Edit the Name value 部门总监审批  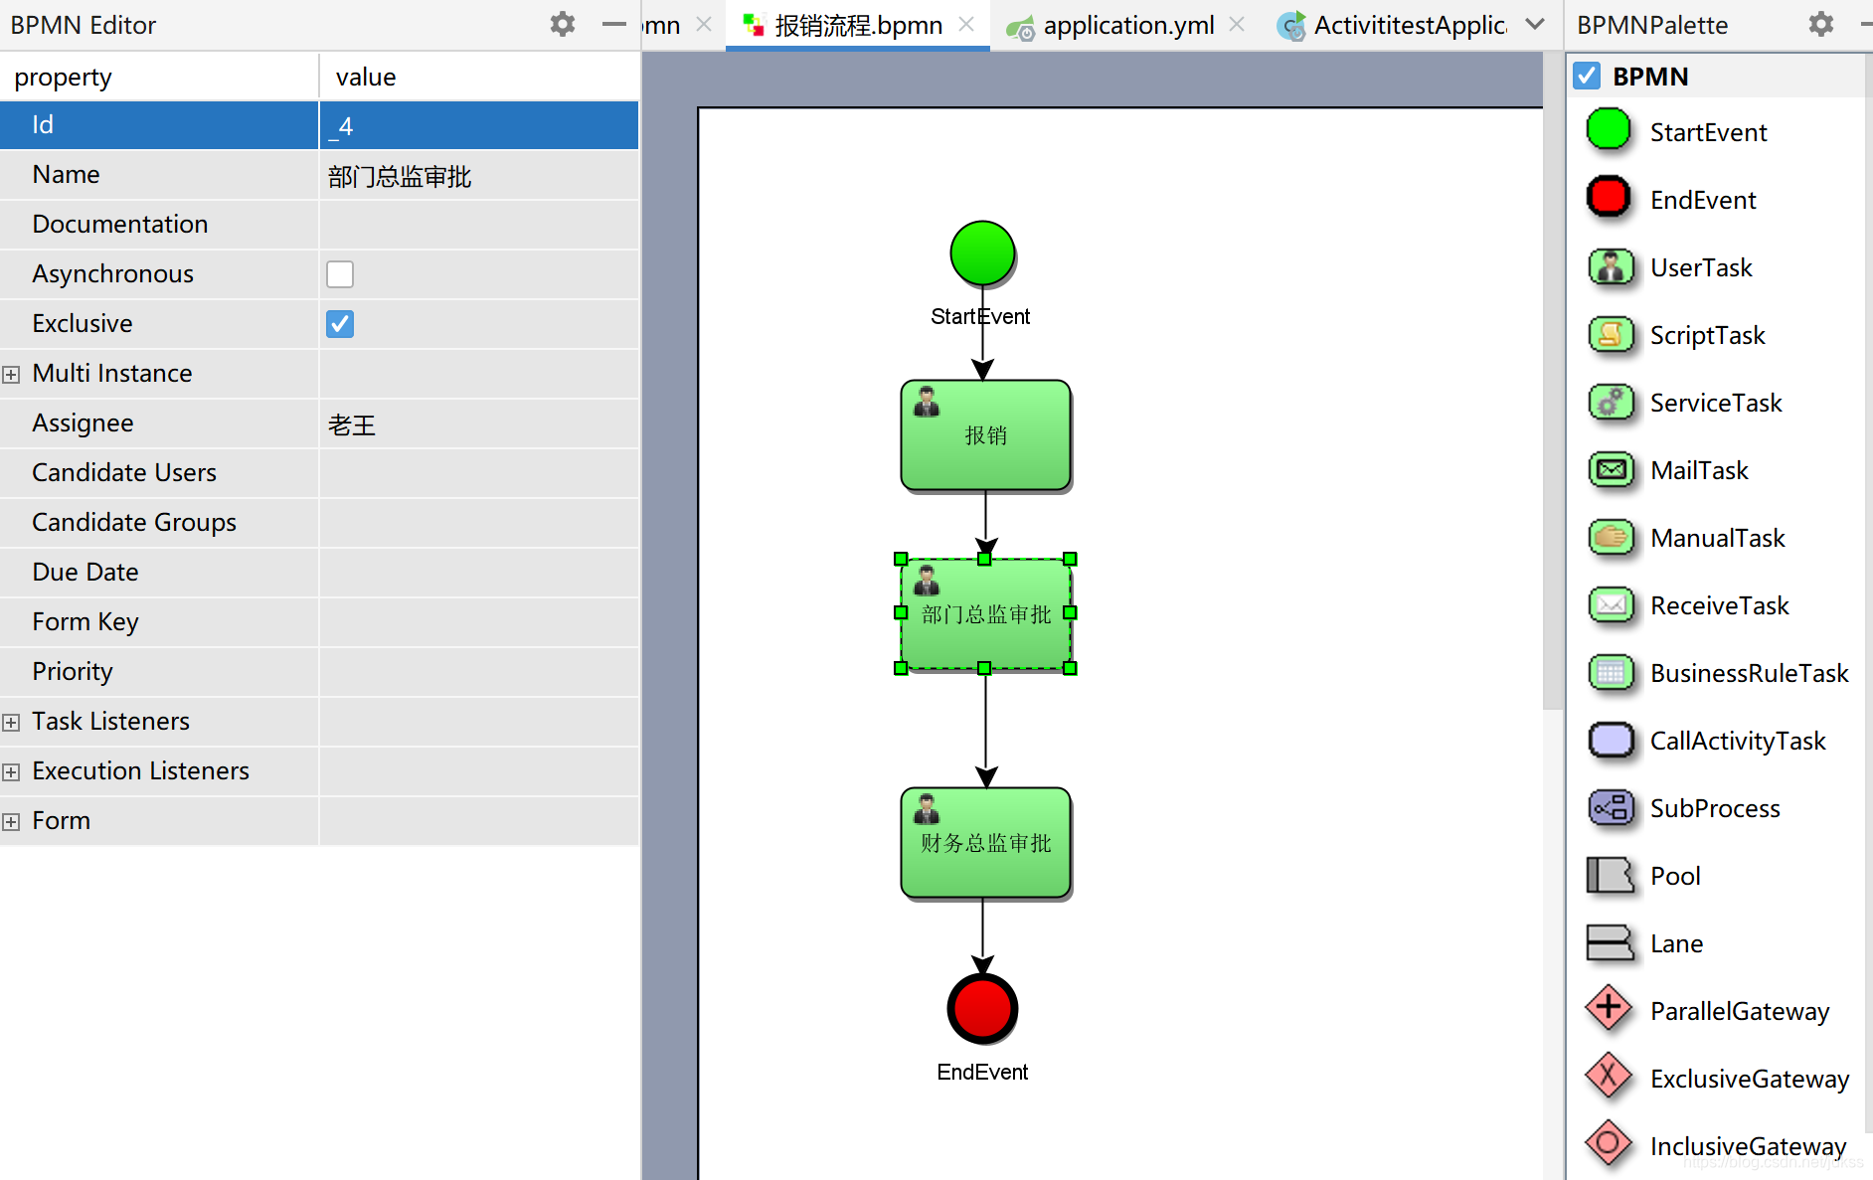[x=479, y=175]
